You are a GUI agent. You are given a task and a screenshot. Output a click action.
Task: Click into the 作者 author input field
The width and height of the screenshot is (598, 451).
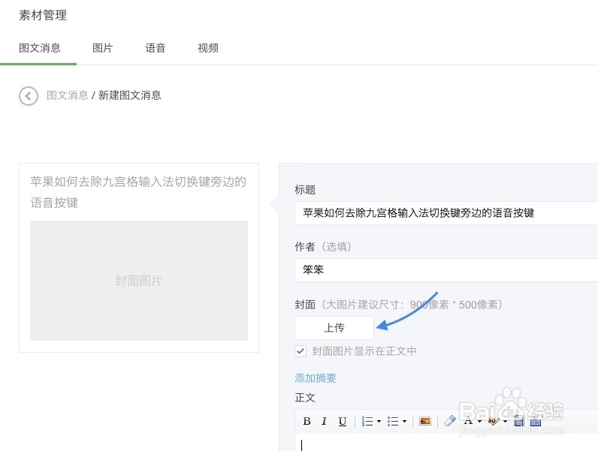tap(446, 269)
